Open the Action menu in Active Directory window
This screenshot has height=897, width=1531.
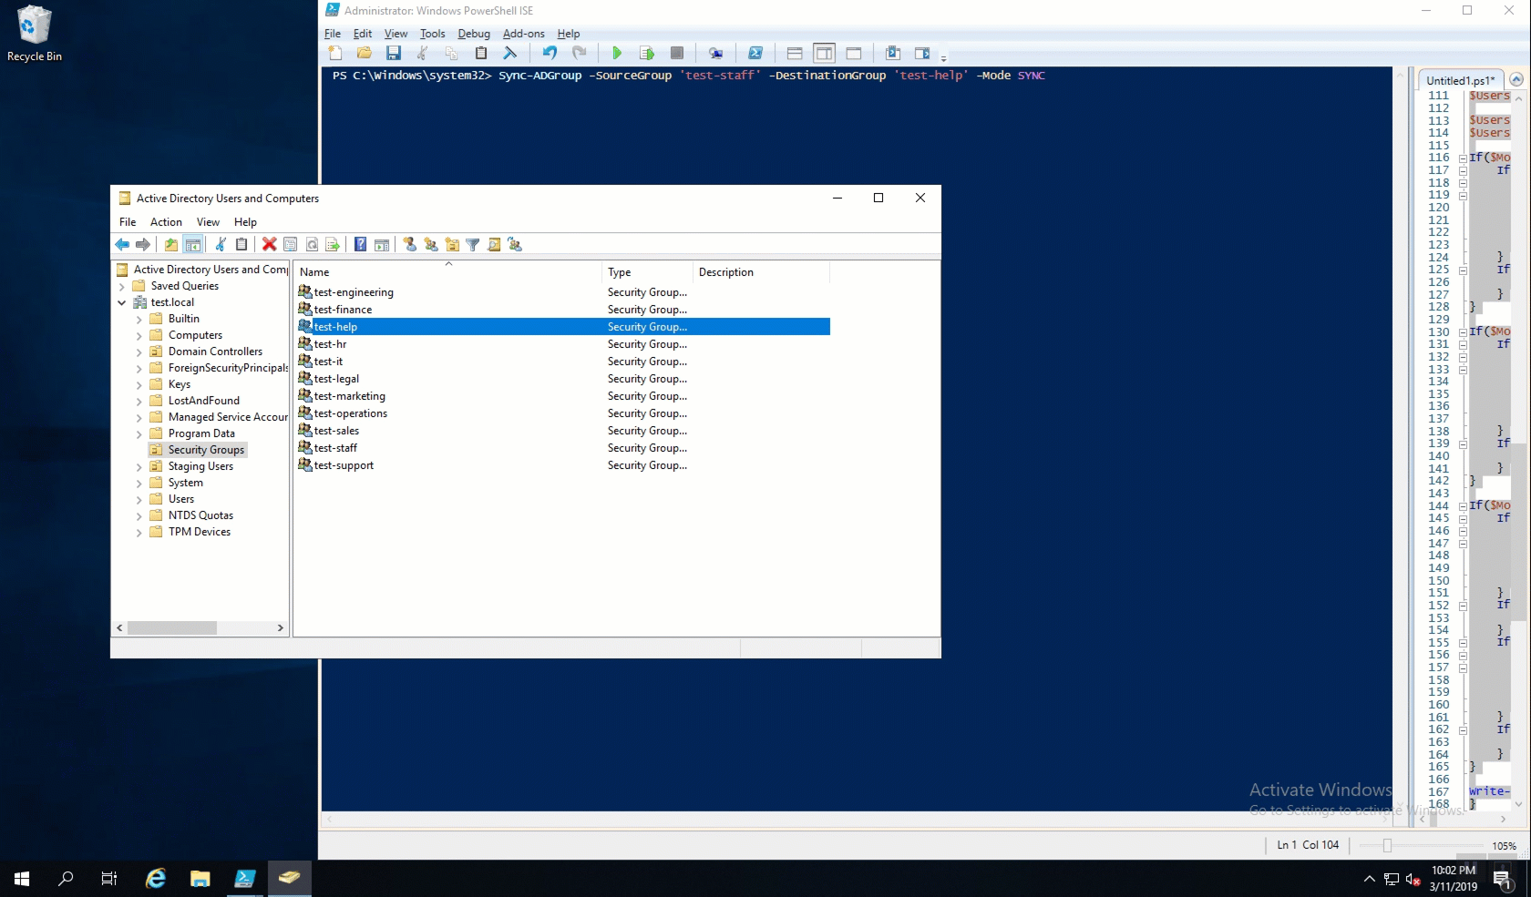point(166,222)
